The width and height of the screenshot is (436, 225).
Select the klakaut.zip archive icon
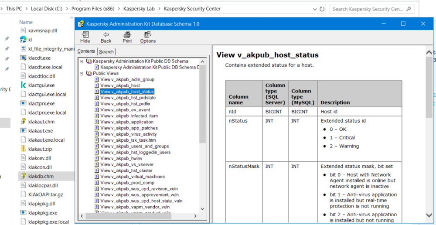[x=24, y=149]
